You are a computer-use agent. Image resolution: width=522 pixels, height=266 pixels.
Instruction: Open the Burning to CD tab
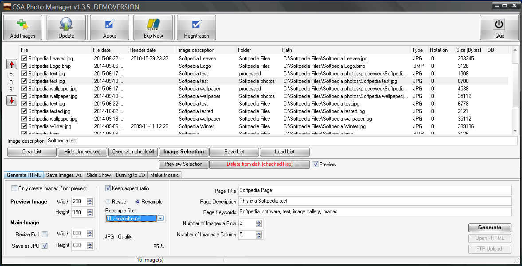(130, 175)
